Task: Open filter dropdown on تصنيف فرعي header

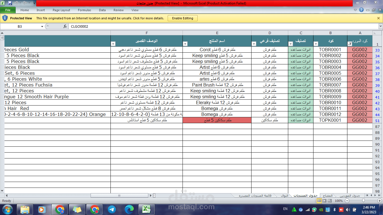Action: coord(254,44)
